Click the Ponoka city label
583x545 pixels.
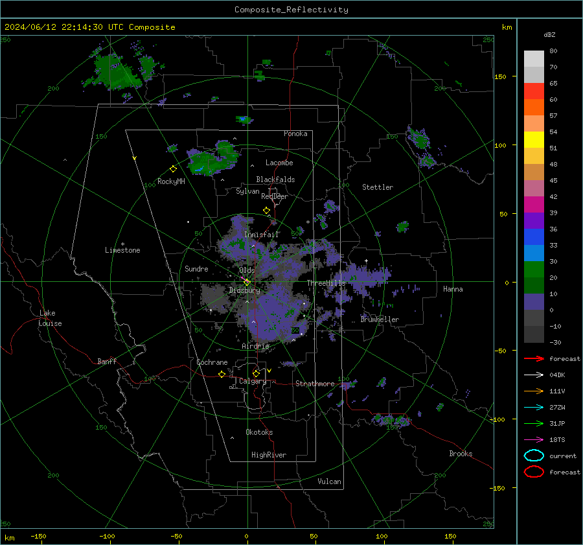click(x=295, y=133)
